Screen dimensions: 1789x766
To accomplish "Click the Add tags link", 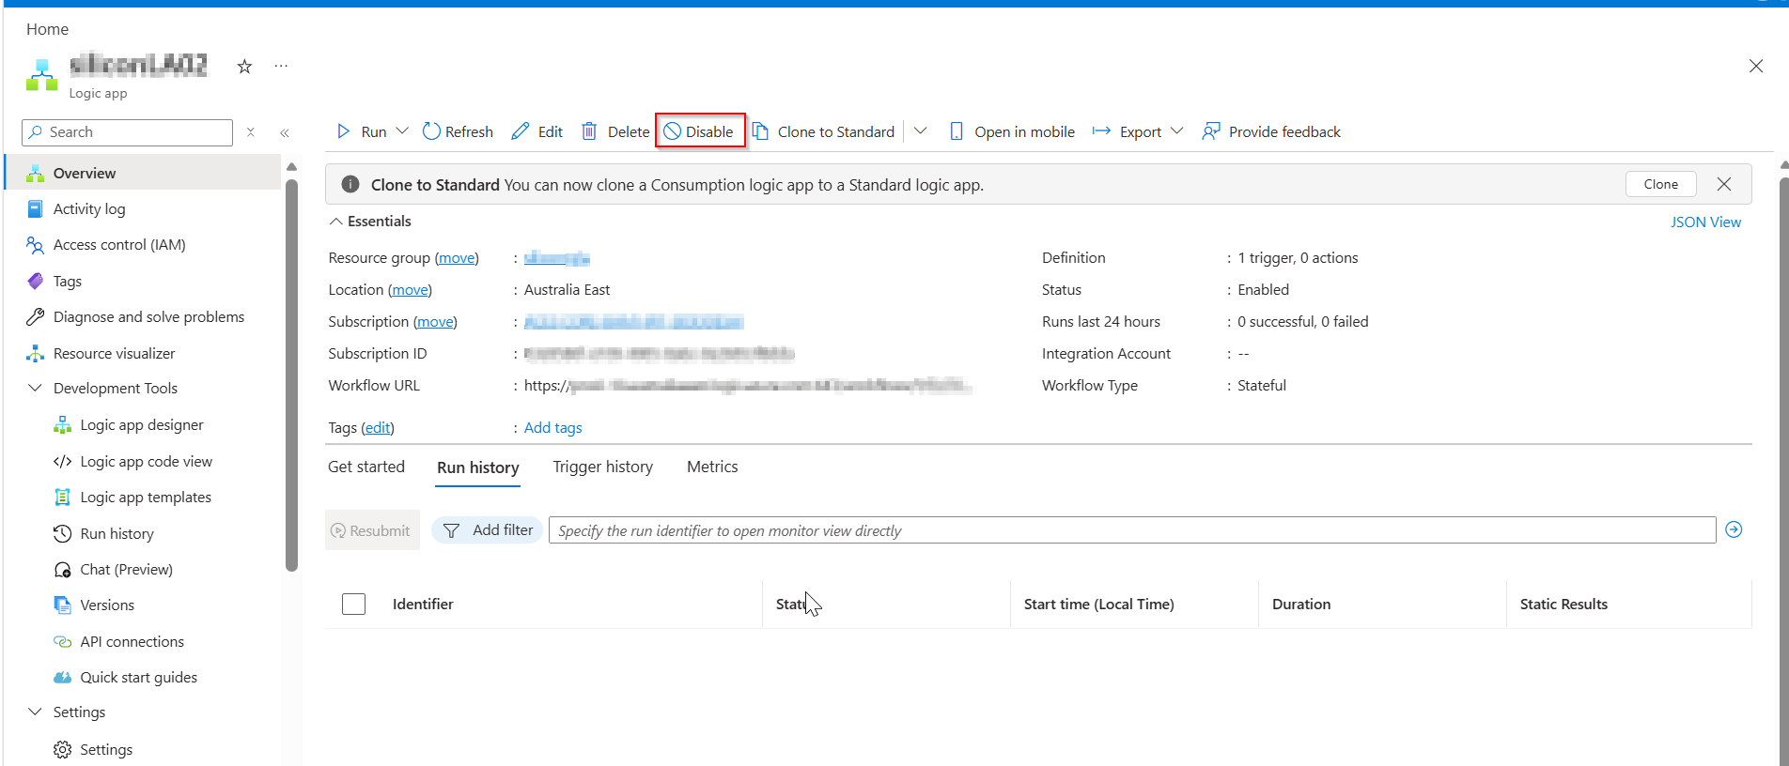I will click(x=552, y=427).
